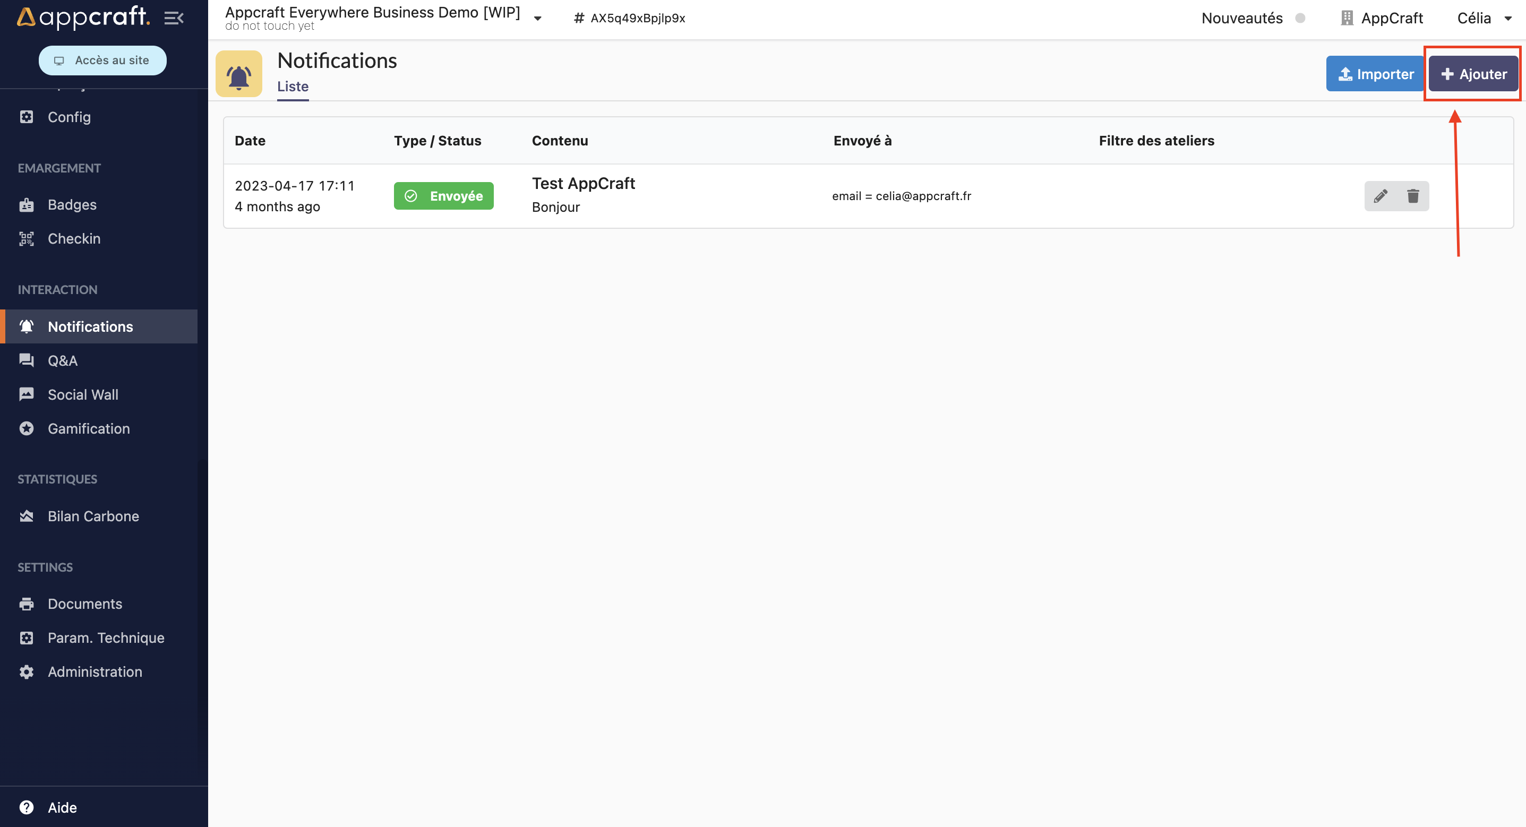
Task: Expand the Appcraft Everywhere Business Demo dropdown
Action: [539, 19]
